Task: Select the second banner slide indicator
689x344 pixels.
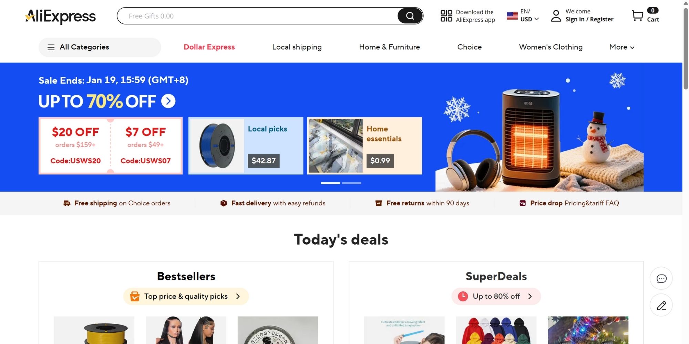Action: (x=352, y=183)
